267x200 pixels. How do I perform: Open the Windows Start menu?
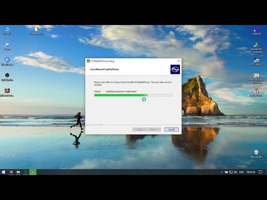click(3, 172)
